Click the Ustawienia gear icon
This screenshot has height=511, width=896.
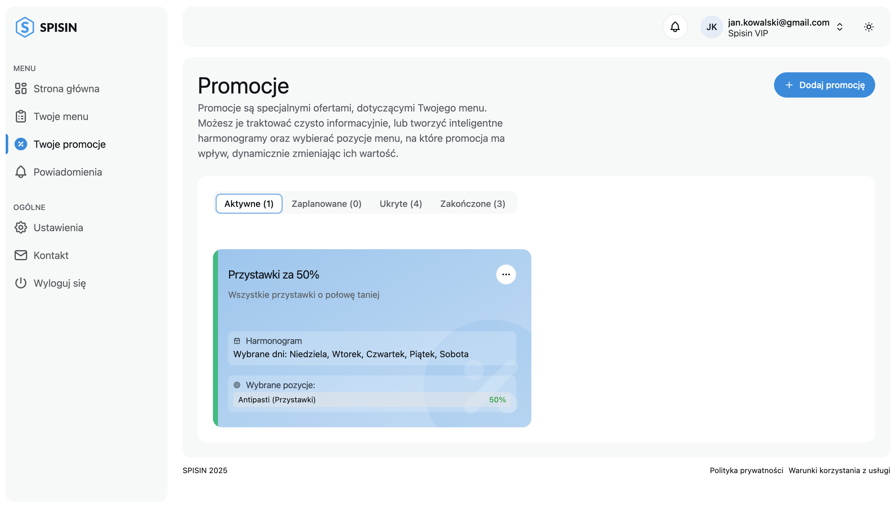click(21, 227)
